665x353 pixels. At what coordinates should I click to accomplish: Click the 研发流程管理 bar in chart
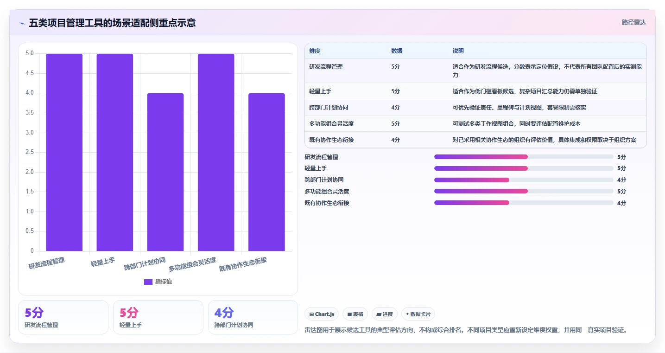[x=64, y=152]
